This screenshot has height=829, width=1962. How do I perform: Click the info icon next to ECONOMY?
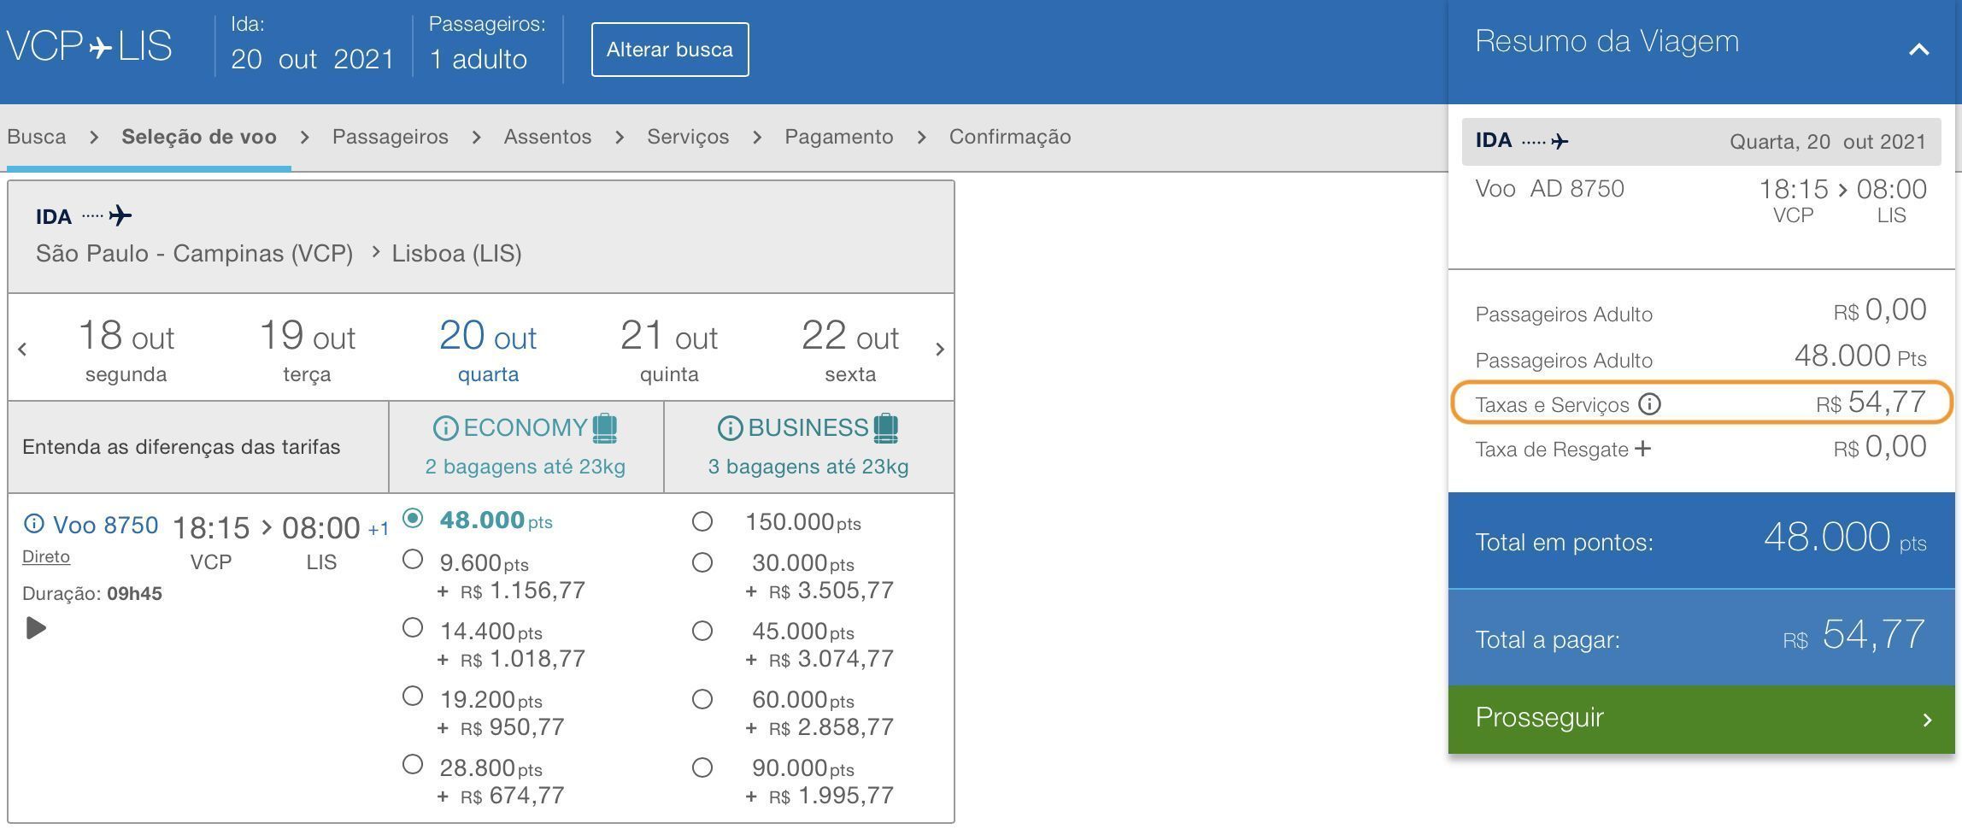pos(445,428)
